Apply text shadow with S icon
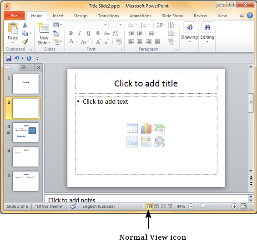 tap(98, 33)
